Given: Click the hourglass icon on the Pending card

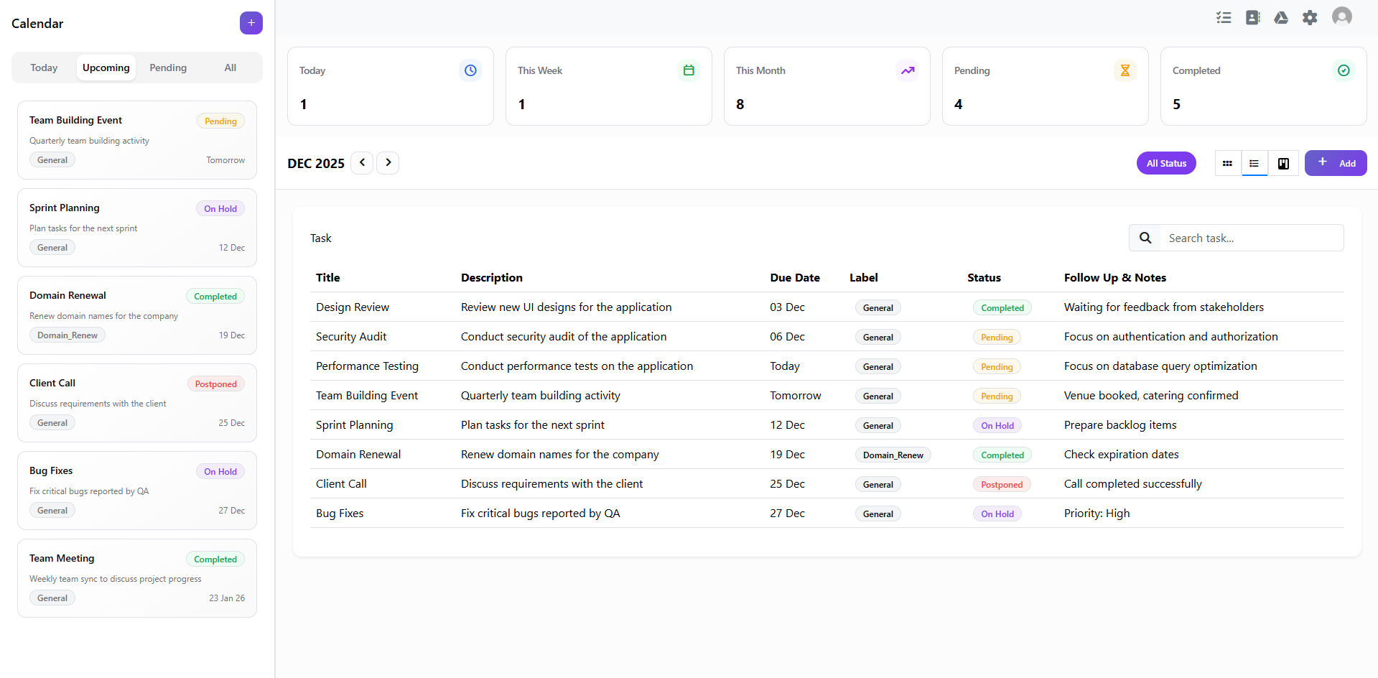Looking at the screenshot, I should [1125, 70].
